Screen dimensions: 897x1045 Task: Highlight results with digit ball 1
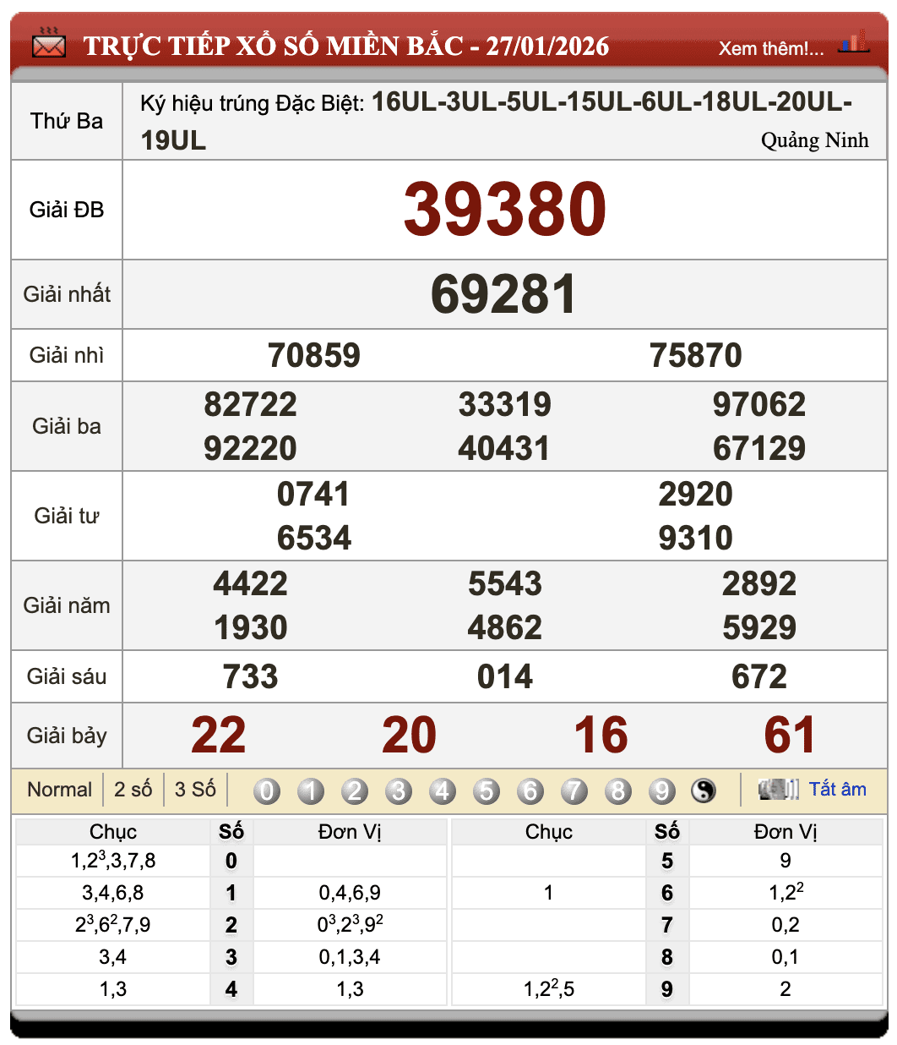[x=311, y=791]
